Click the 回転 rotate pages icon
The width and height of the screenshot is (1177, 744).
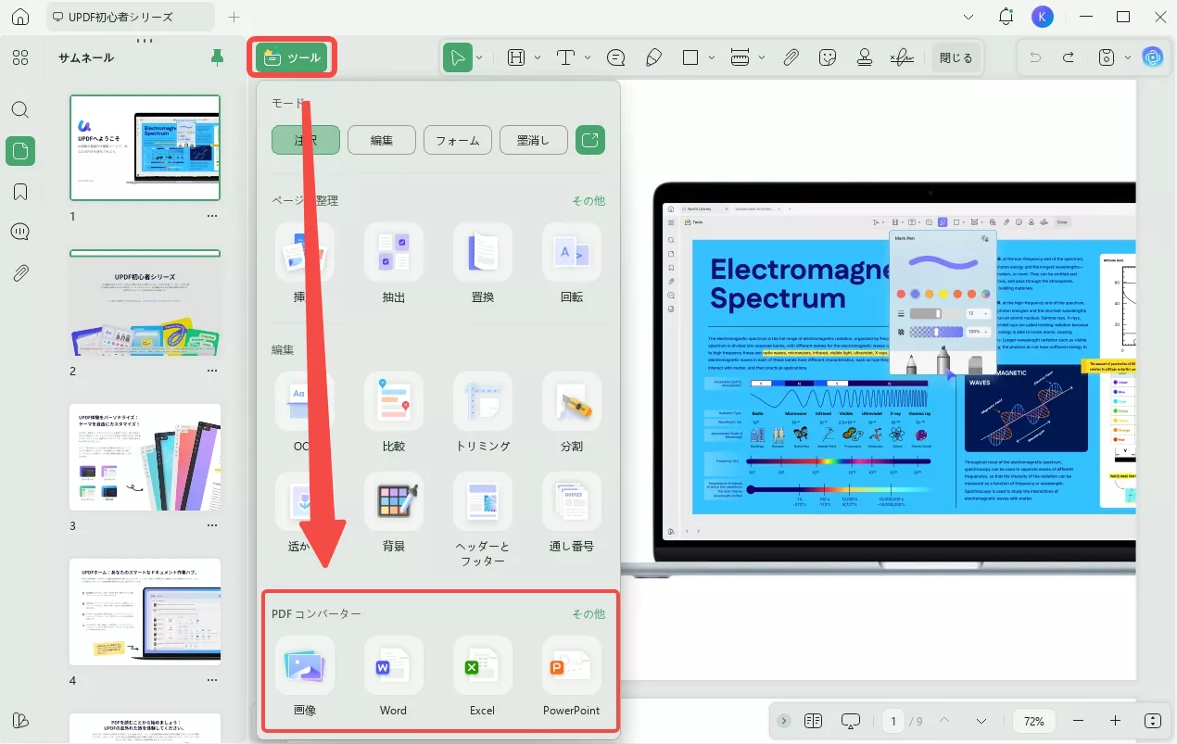click(571, 252)
